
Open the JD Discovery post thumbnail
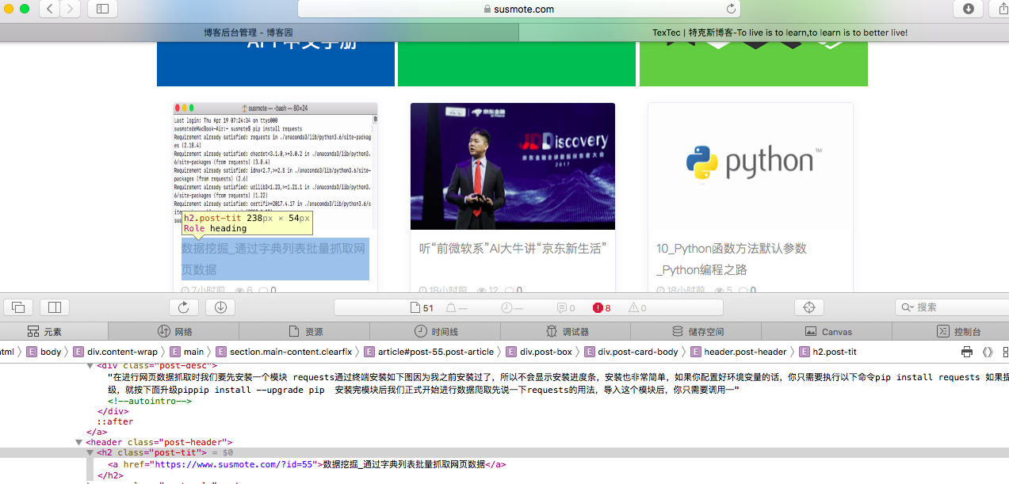click(x=513, y=166)
